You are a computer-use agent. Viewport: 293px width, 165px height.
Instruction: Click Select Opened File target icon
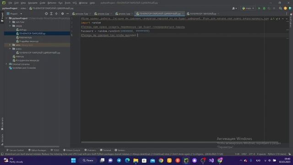coord(46,14)
